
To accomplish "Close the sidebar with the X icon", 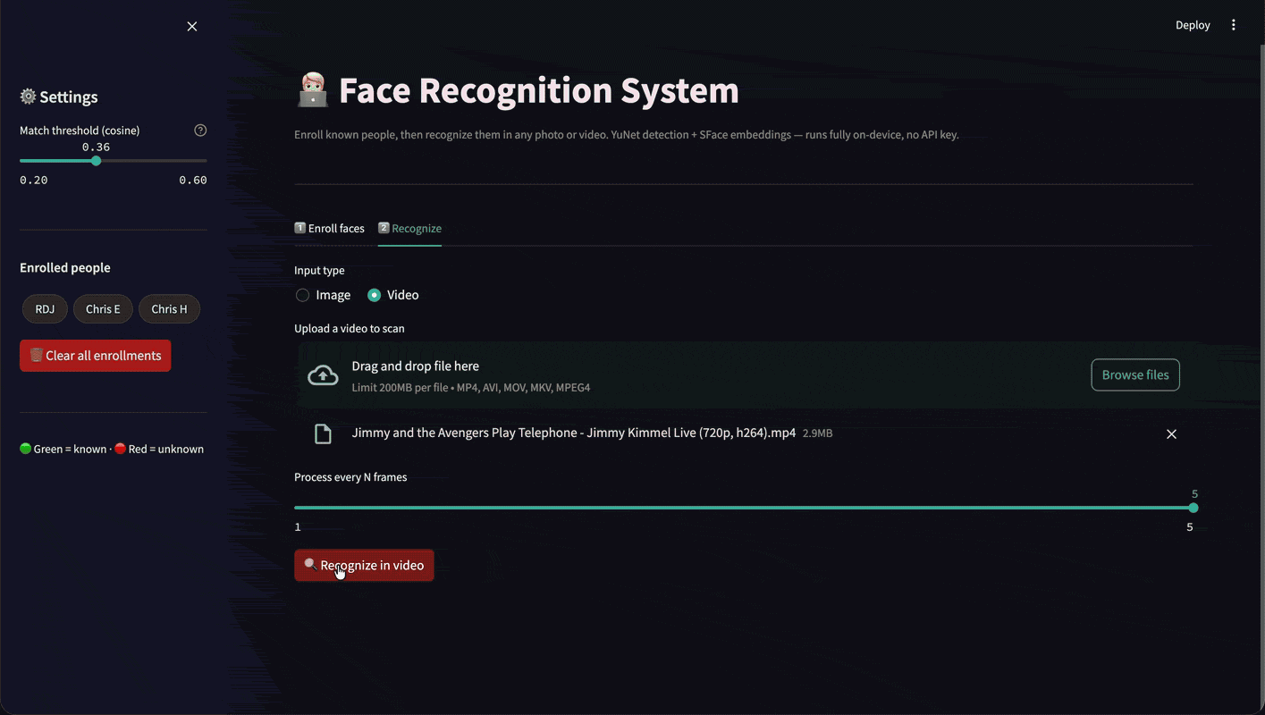I will pyautogui.click(x=192, y=27).
